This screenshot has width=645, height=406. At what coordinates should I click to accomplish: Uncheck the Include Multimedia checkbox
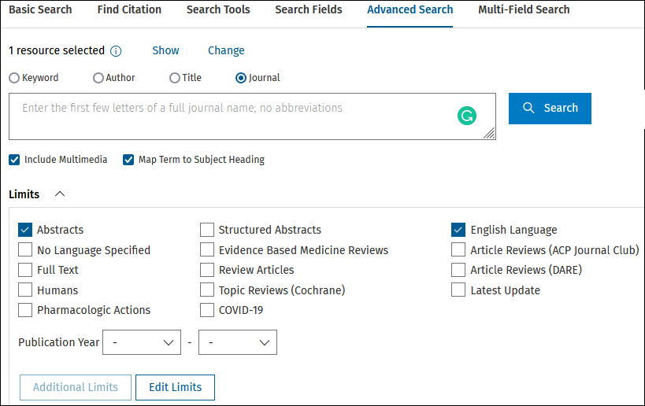(14, 160)
